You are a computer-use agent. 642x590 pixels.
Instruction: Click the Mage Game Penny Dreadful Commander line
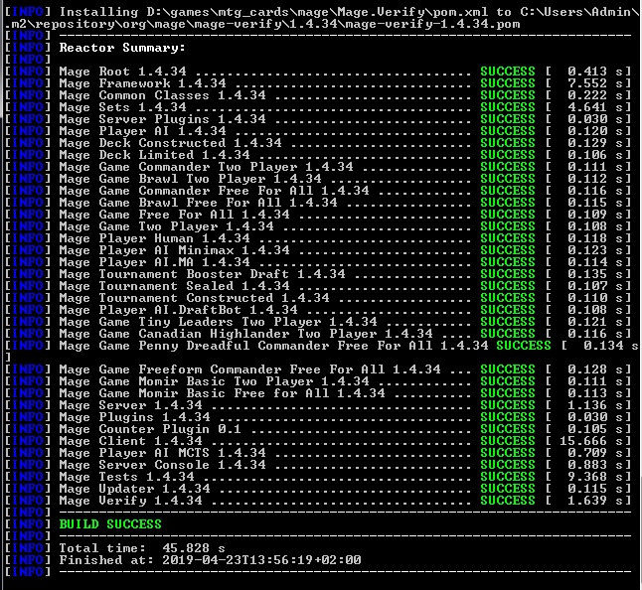coord(273,346)
